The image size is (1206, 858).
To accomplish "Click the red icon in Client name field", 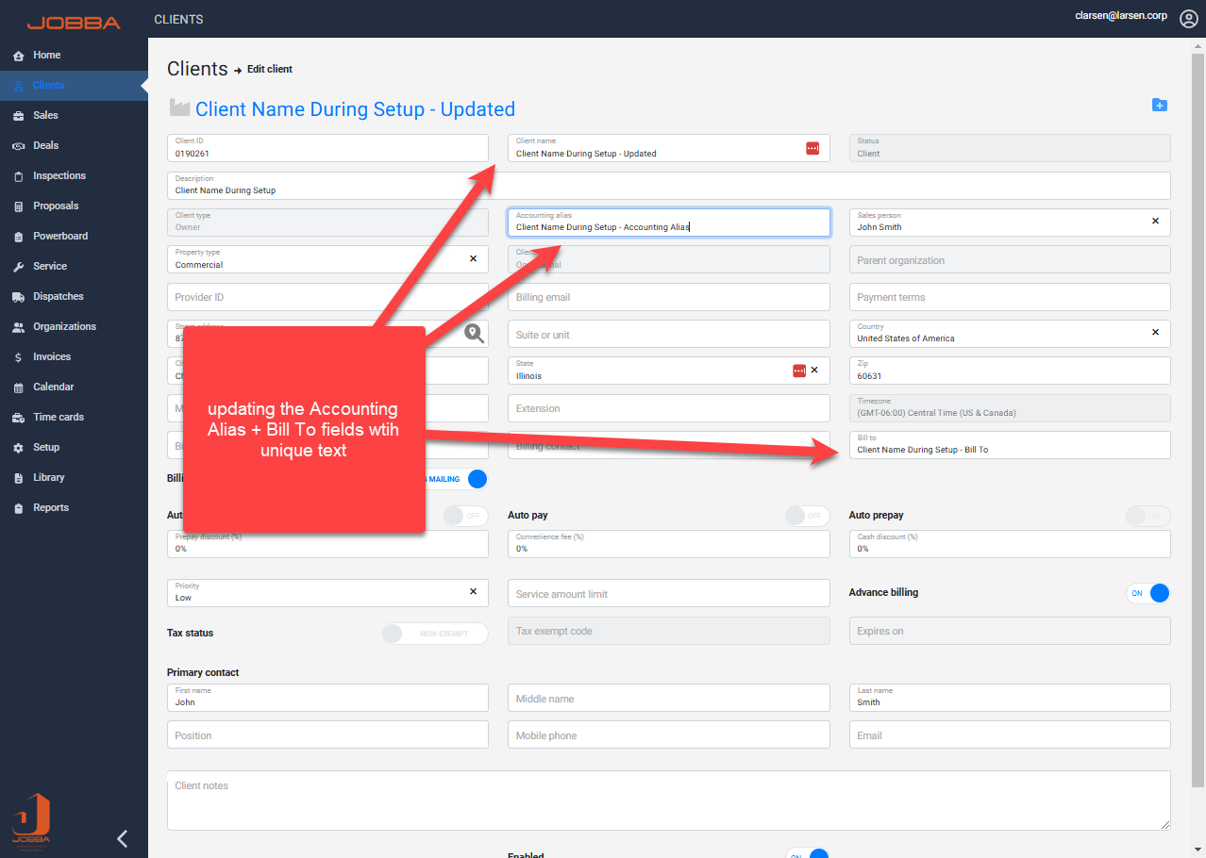I will [x=812, y=148].
